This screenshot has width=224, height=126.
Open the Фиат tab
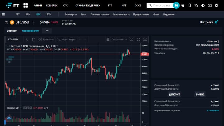(x=156, y=14)
